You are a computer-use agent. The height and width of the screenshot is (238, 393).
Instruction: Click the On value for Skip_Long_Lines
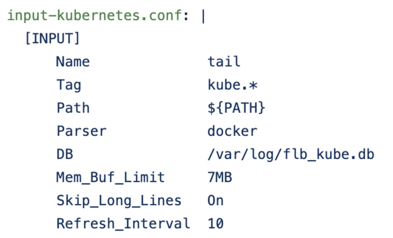tap(216, 201)
